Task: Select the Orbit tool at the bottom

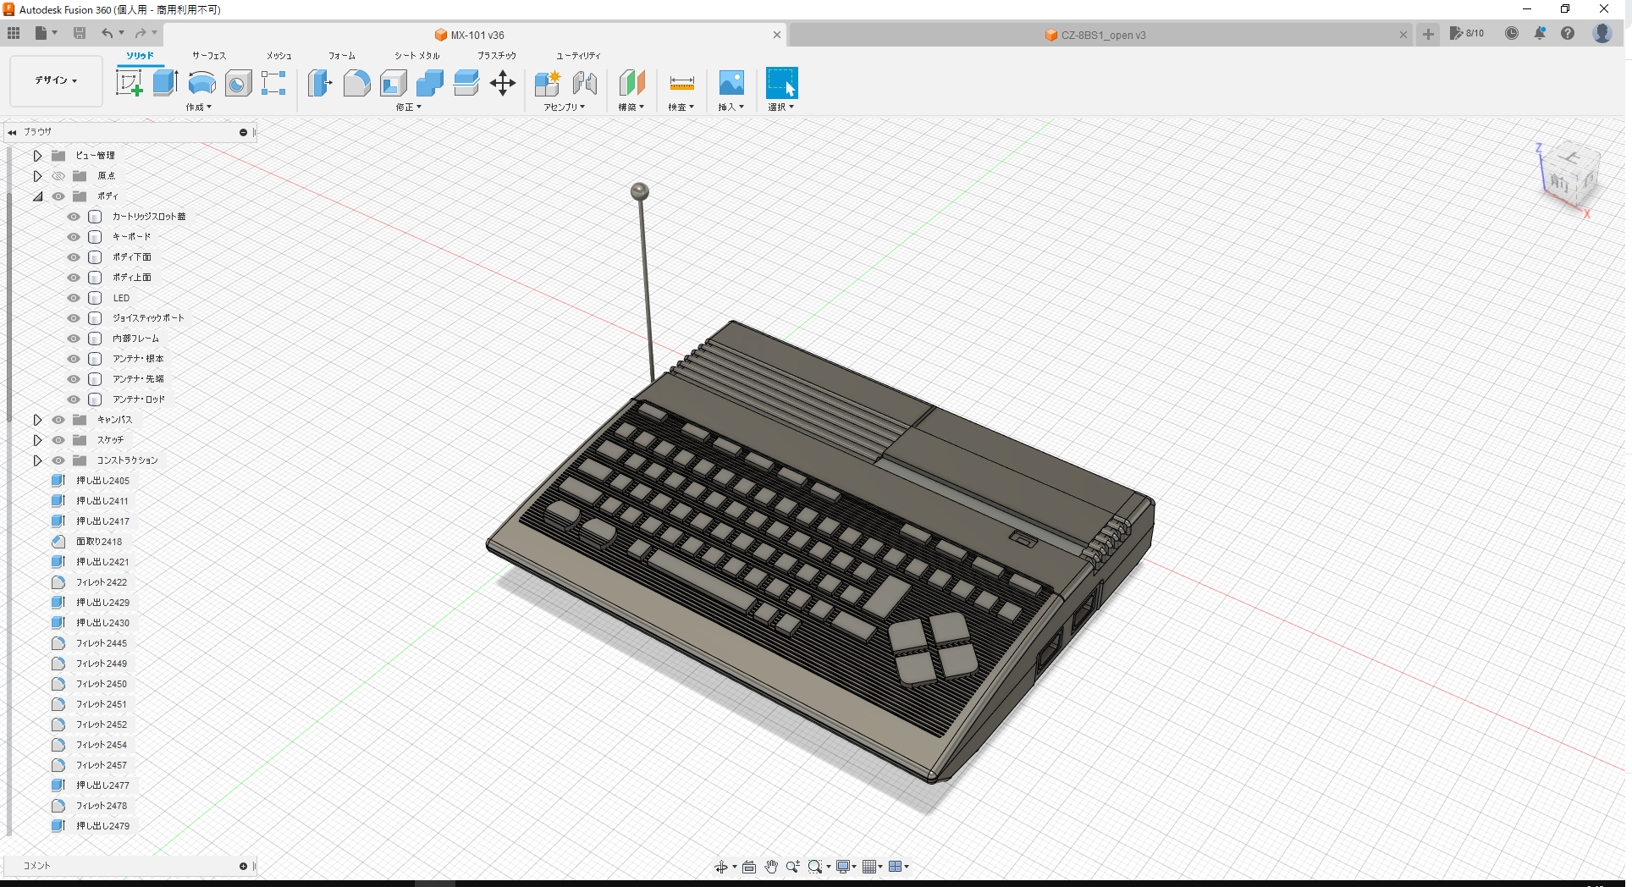Action: pos(722,866)
